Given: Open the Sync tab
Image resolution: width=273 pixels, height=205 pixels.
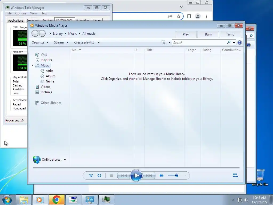Looking at the screenshot, I should 231,34.
